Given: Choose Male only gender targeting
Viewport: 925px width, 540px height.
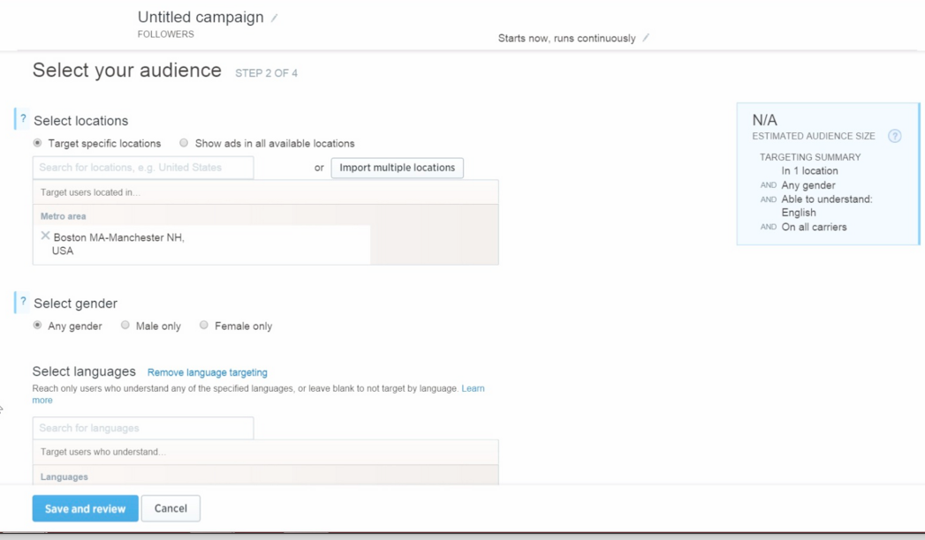Looking at the screenshot, I should tap(125, 326).
